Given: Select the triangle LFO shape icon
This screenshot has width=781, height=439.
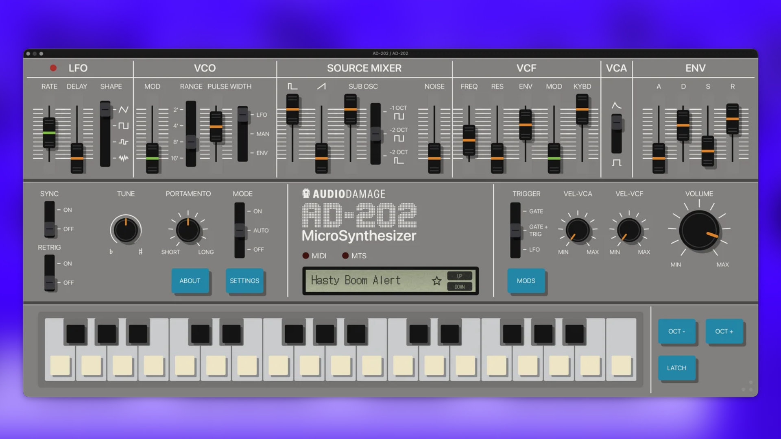Looking at the screenshot, I should (x=124, y=109).
